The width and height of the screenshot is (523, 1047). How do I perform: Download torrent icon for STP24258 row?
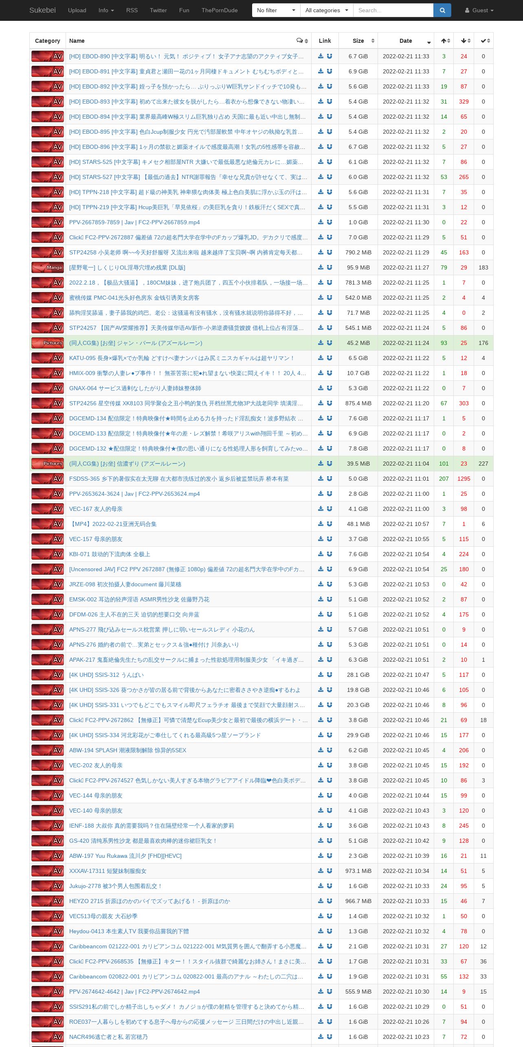pos(321,252)
